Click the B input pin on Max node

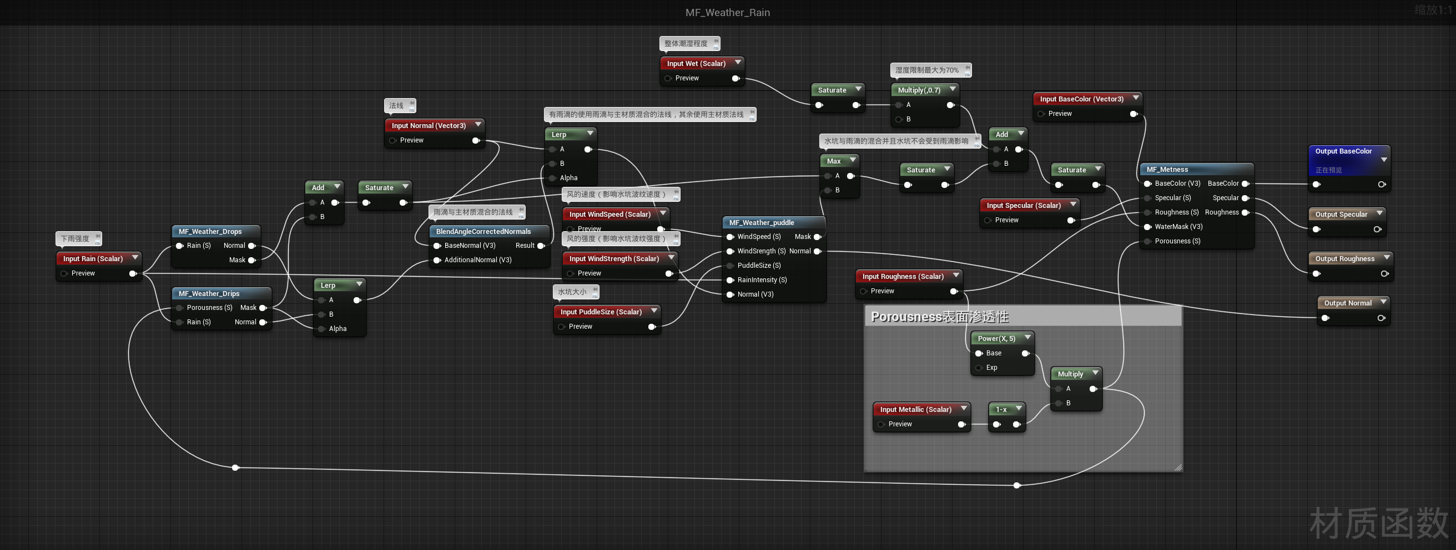[828, 190]
